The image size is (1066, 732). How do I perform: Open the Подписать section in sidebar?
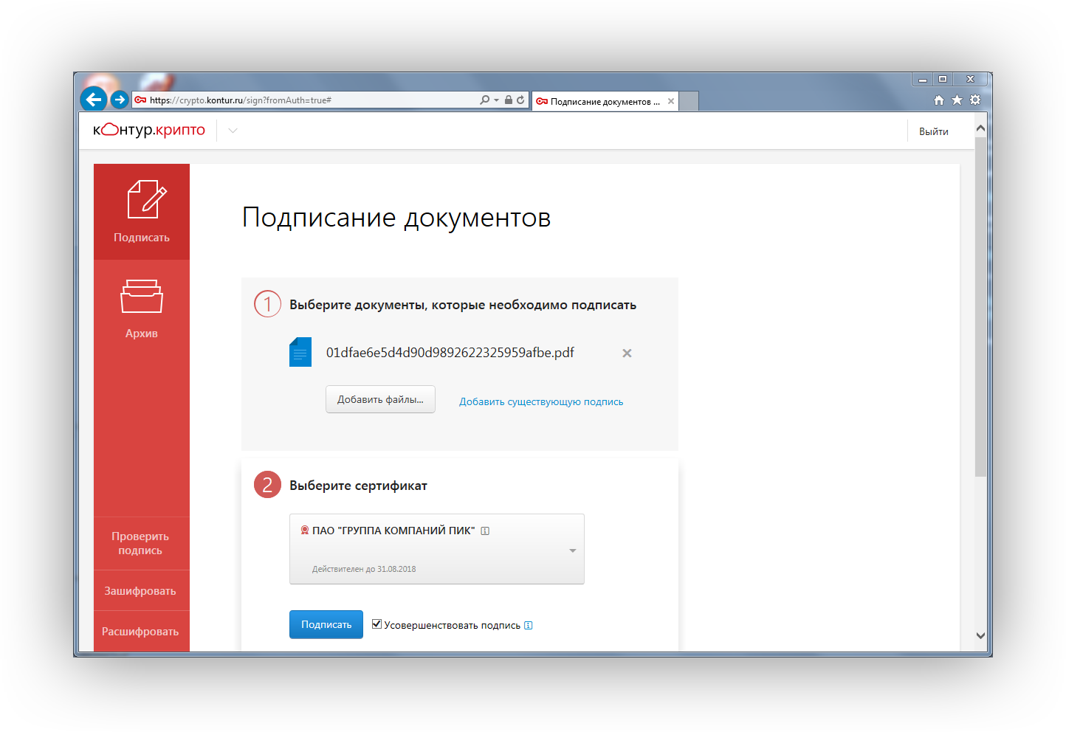pyautogui.click(x=142, y=212)
